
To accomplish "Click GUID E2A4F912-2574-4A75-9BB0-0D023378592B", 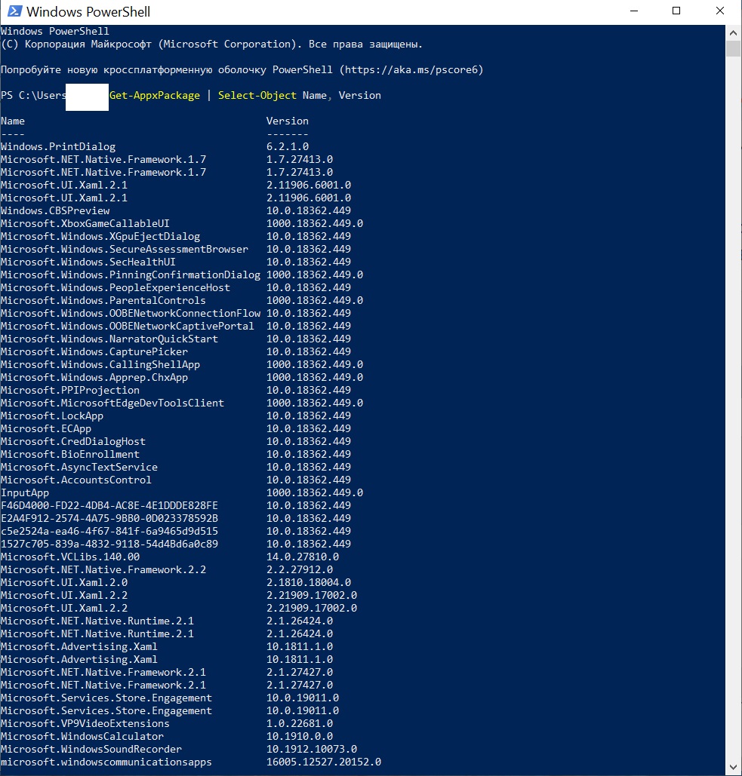I will pos(109,519).
